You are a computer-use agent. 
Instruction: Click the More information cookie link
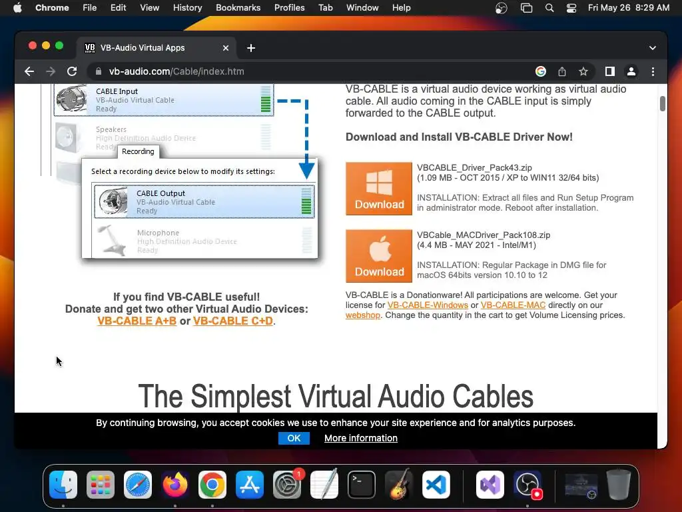360,438
